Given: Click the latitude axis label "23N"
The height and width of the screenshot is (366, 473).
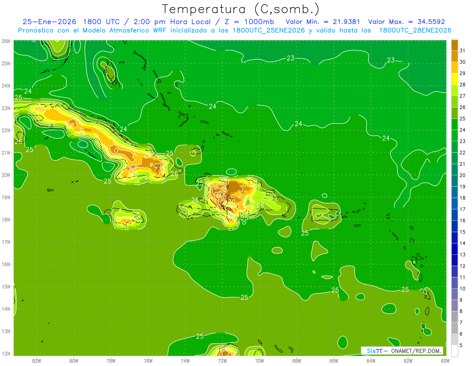Looking at the screenshot, I should pos(6,108).
